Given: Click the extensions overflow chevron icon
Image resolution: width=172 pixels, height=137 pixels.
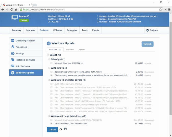Looking at the screenshot, I should (165, 10).
